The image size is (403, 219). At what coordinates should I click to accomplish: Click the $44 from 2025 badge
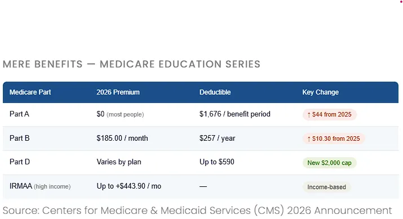coord(330,114)
